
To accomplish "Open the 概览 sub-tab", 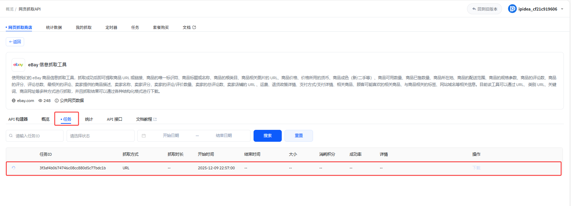I will pyautogui.click(x=46, y=119).
